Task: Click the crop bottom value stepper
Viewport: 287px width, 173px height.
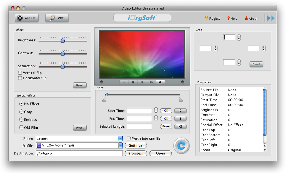Action: 239,62
